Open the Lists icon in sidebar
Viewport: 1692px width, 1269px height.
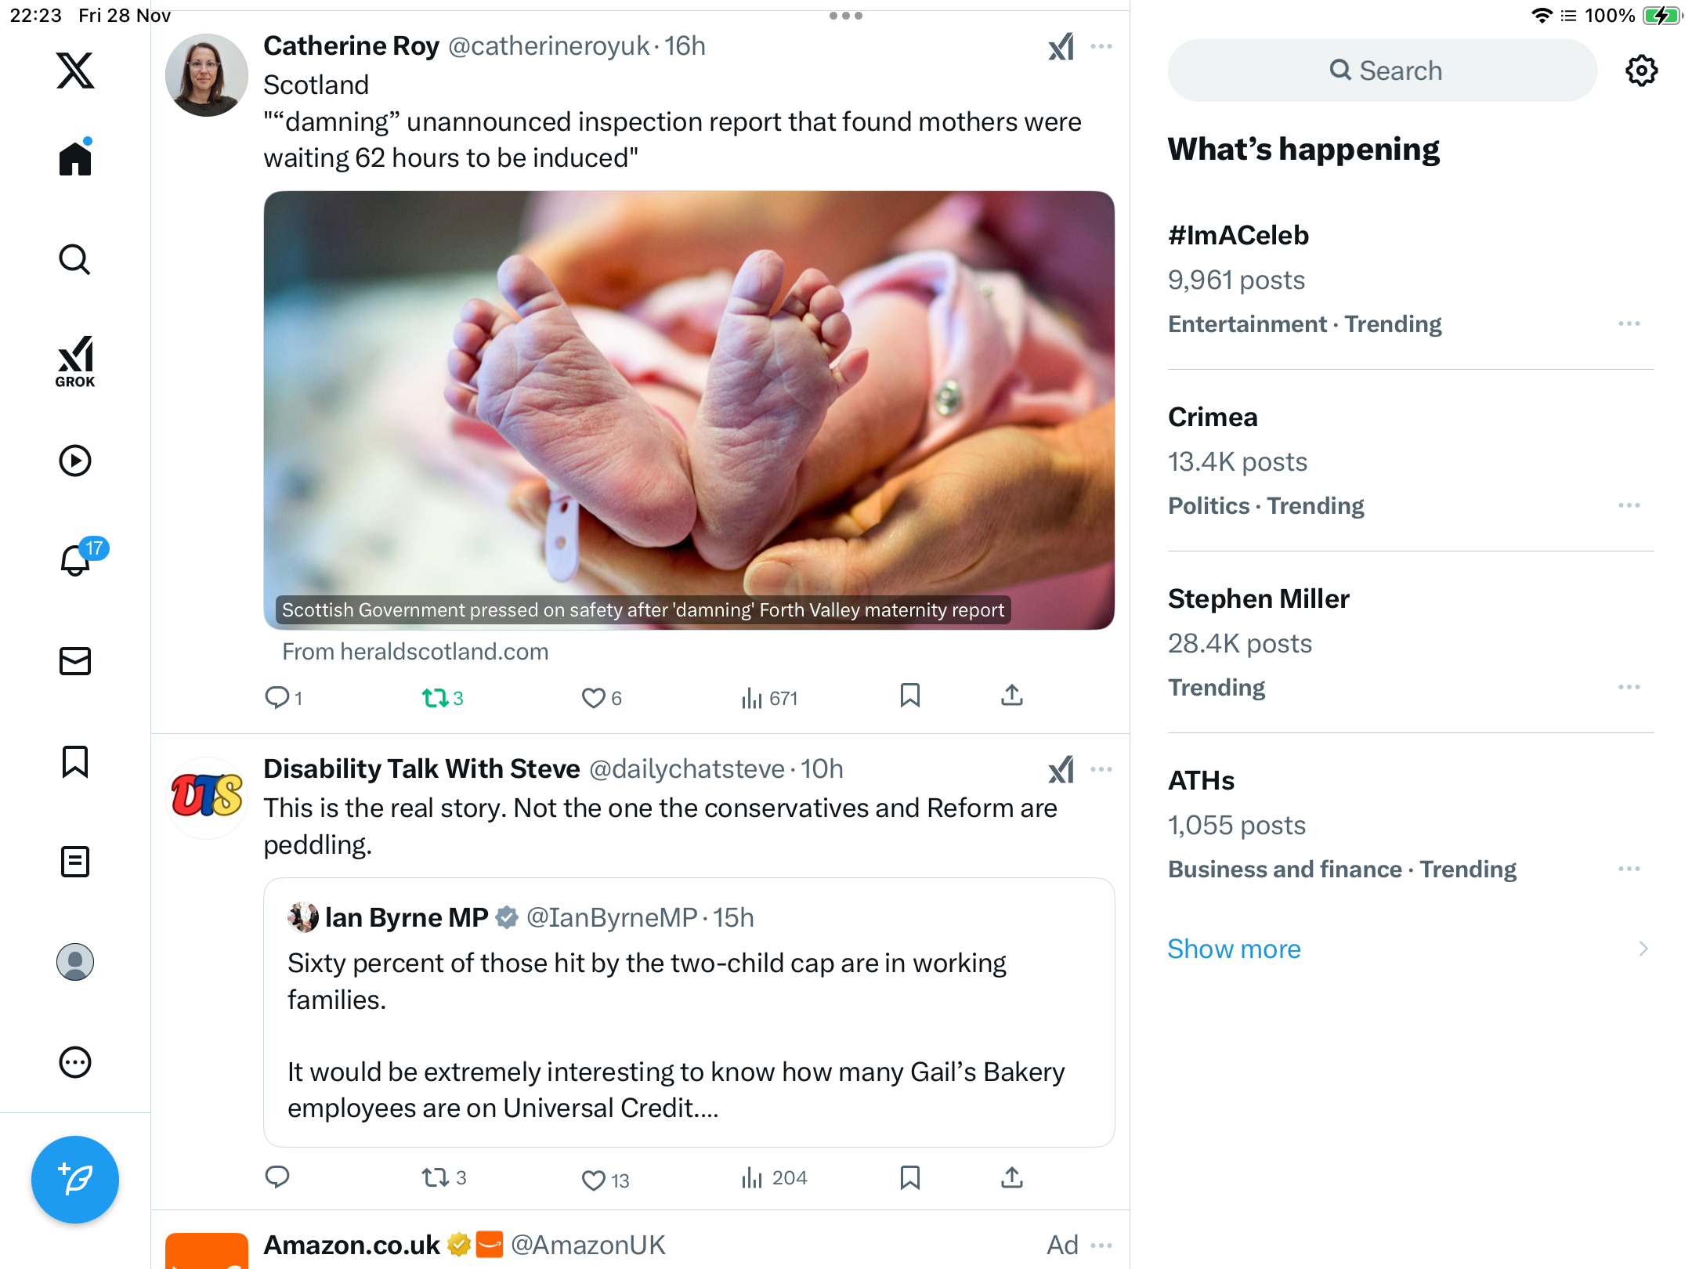(75, 862)
